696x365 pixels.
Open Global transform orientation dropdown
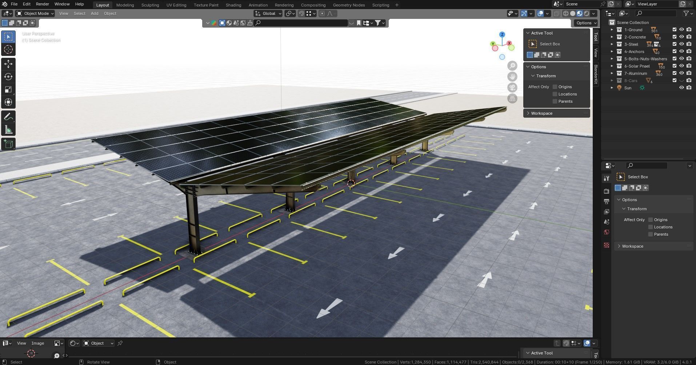point(268,13)
